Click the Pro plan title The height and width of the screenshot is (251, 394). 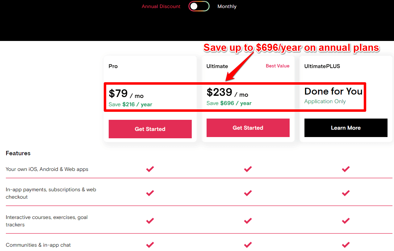[113, 66]
